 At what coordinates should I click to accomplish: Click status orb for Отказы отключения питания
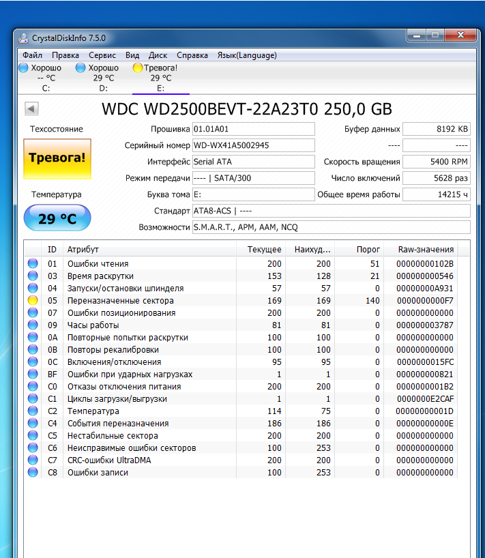click(33, 386)
